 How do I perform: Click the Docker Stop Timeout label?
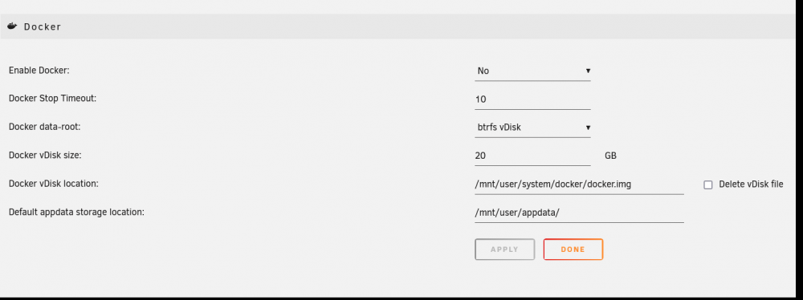click(52, 99)
